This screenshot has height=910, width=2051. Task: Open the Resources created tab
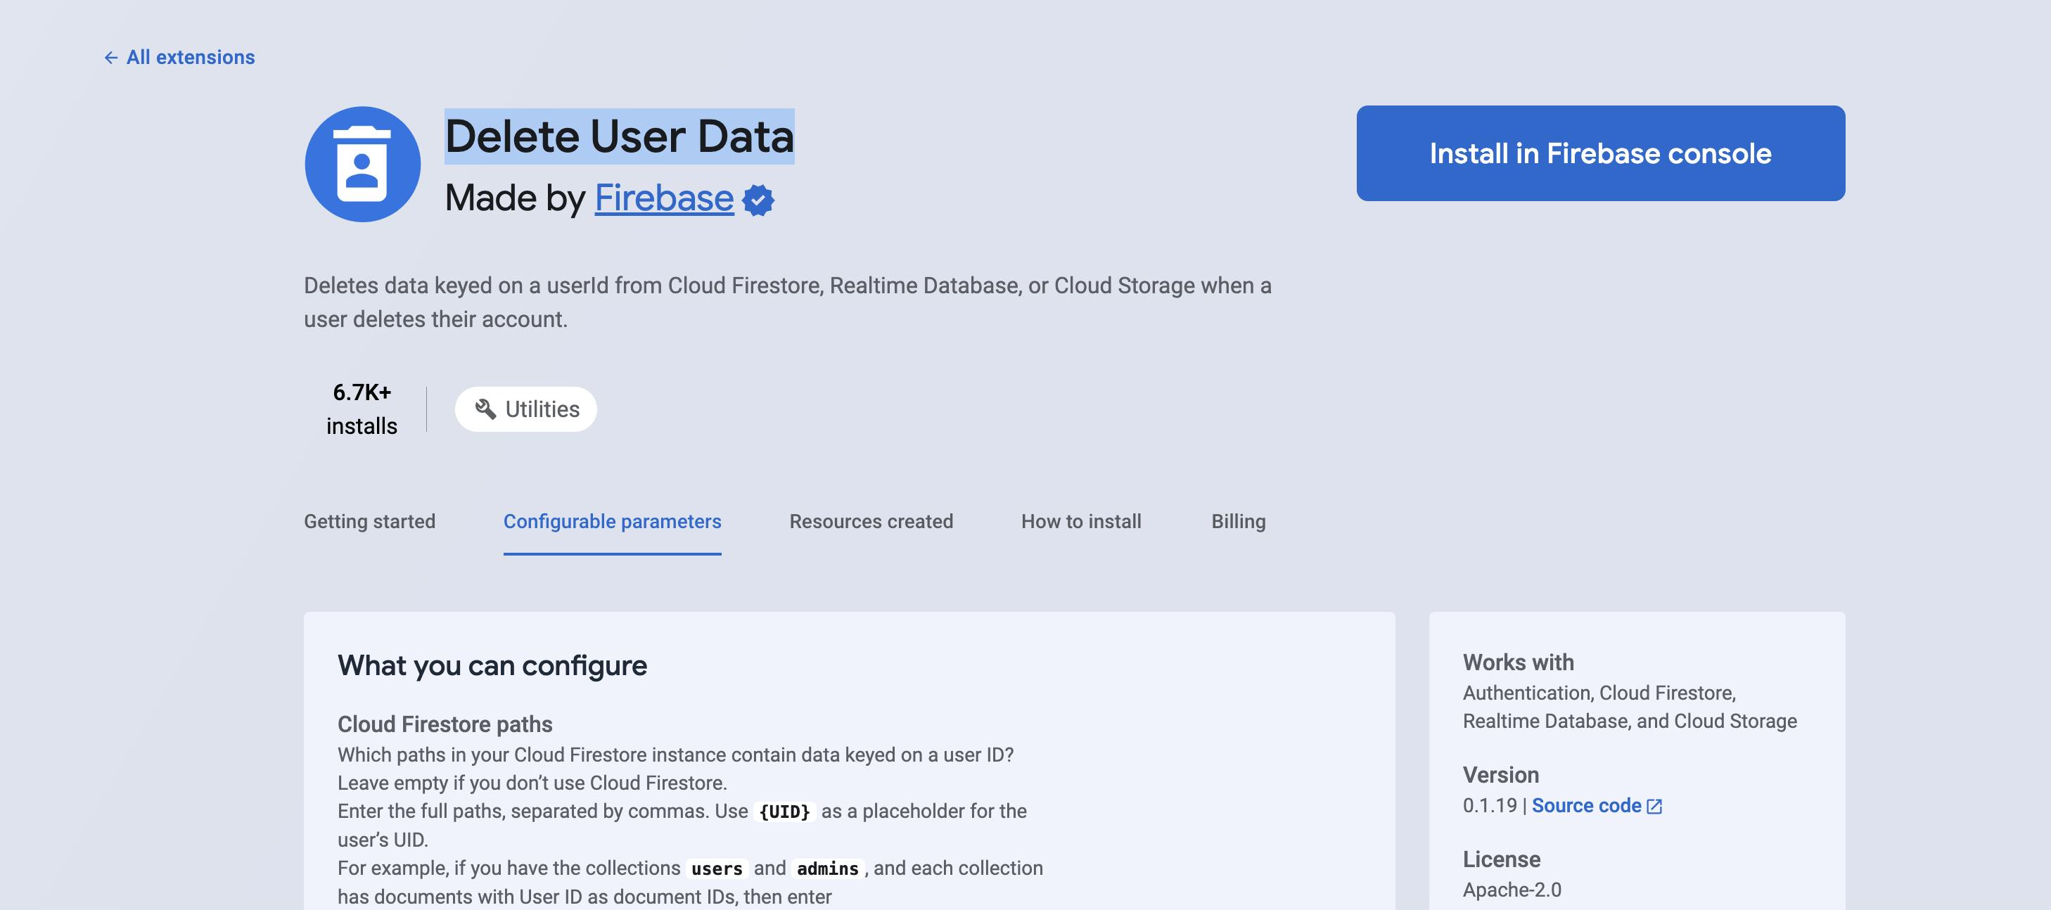click(871, 522)
